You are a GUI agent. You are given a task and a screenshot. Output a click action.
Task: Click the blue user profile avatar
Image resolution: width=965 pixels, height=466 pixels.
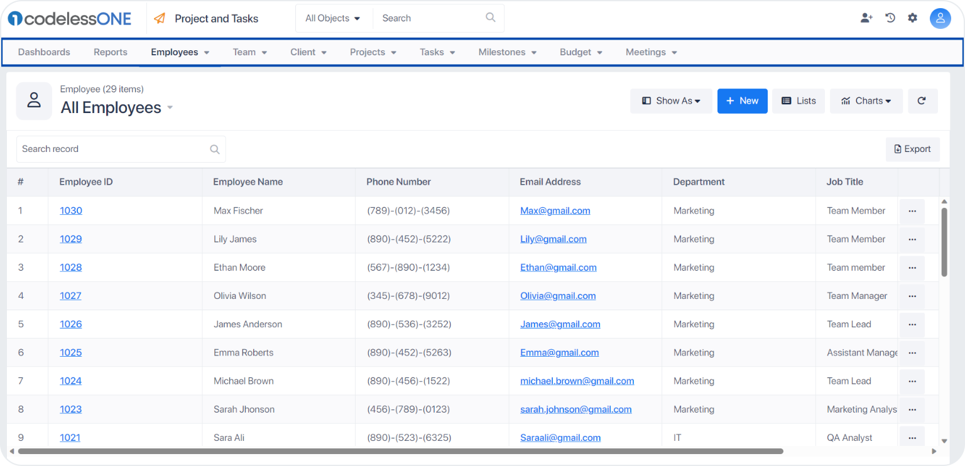[x=940, y=18]
